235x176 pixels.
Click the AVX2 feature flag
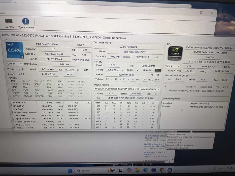click(x=60, y=84)
